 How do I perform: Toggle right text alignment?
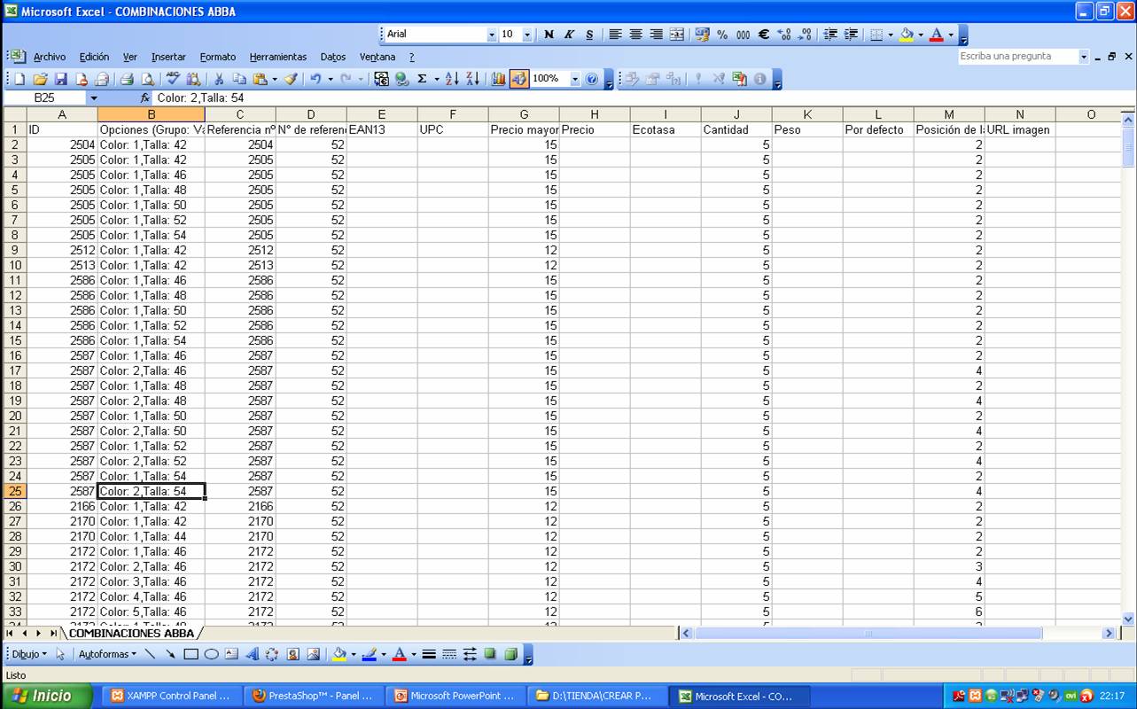[x=656, y=35]
